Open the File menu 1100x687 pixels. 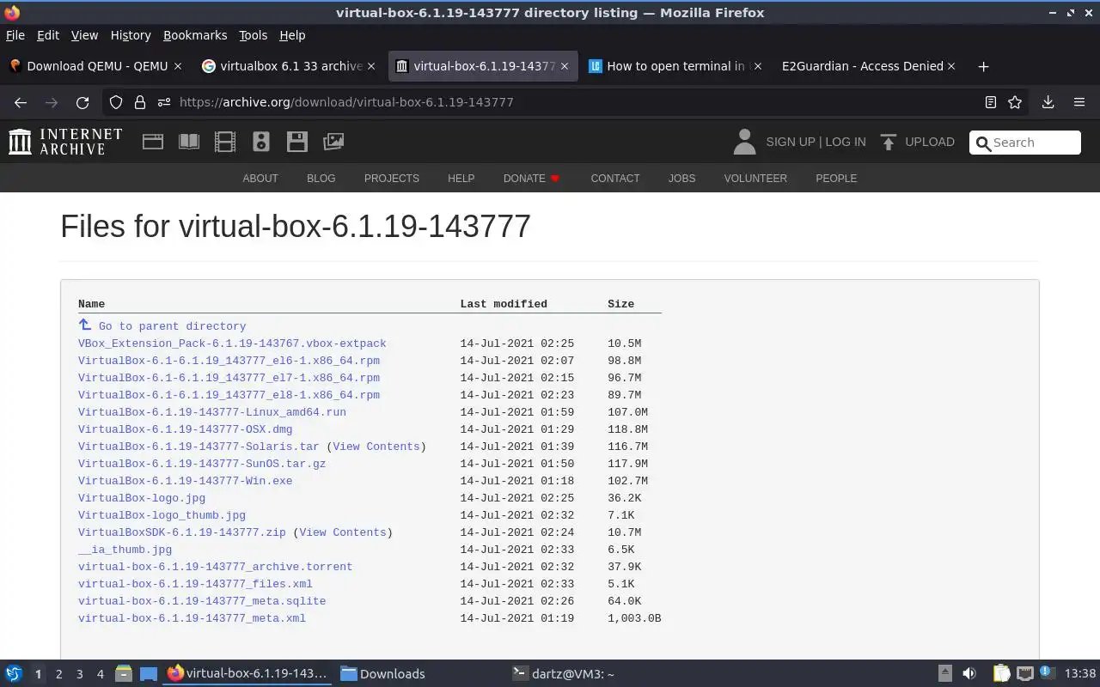point(15,35)
